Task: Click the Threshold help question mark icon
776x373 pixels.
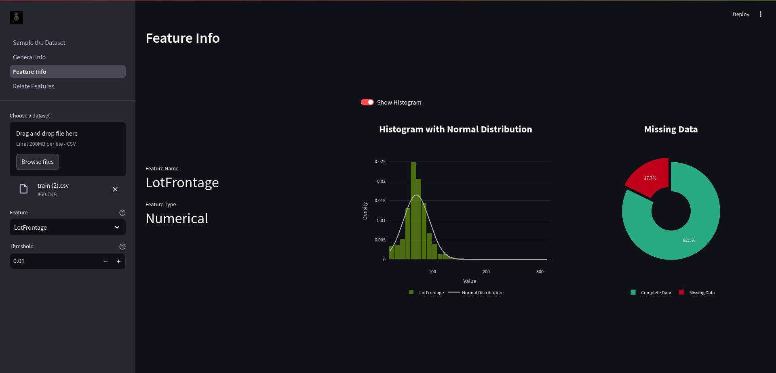Action: (122, 247)
